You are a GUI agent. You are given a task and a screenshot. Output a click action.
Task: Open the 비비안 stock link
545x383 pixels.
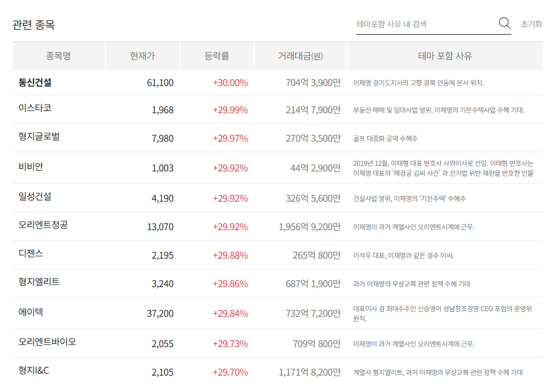tap(30, 166)
